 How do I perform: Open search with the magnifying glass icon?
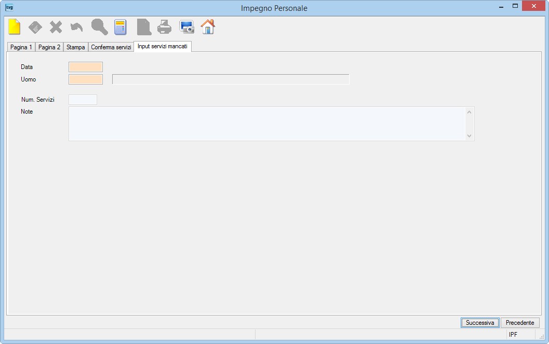(99, 27)
